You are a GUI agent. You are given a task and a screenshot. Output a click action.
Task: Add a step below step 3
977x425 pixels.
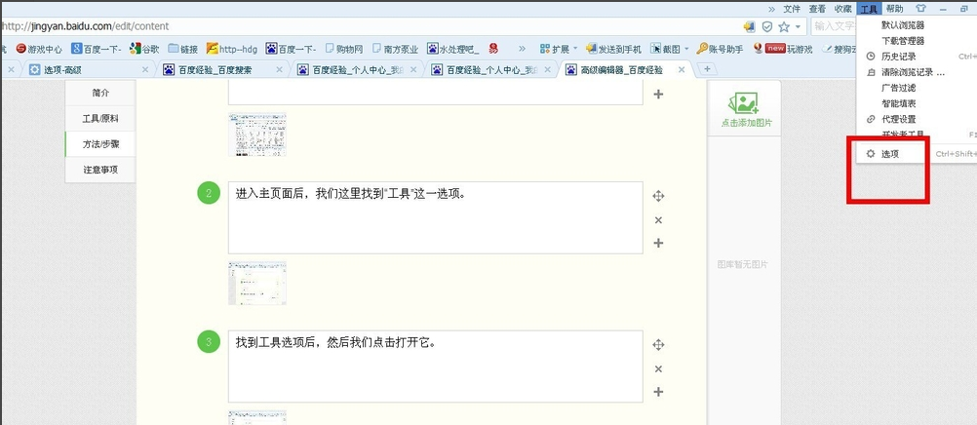[x=658, y=391]
